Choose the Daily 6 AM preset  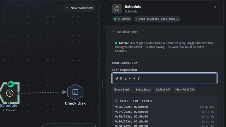[x=163, y=90]
